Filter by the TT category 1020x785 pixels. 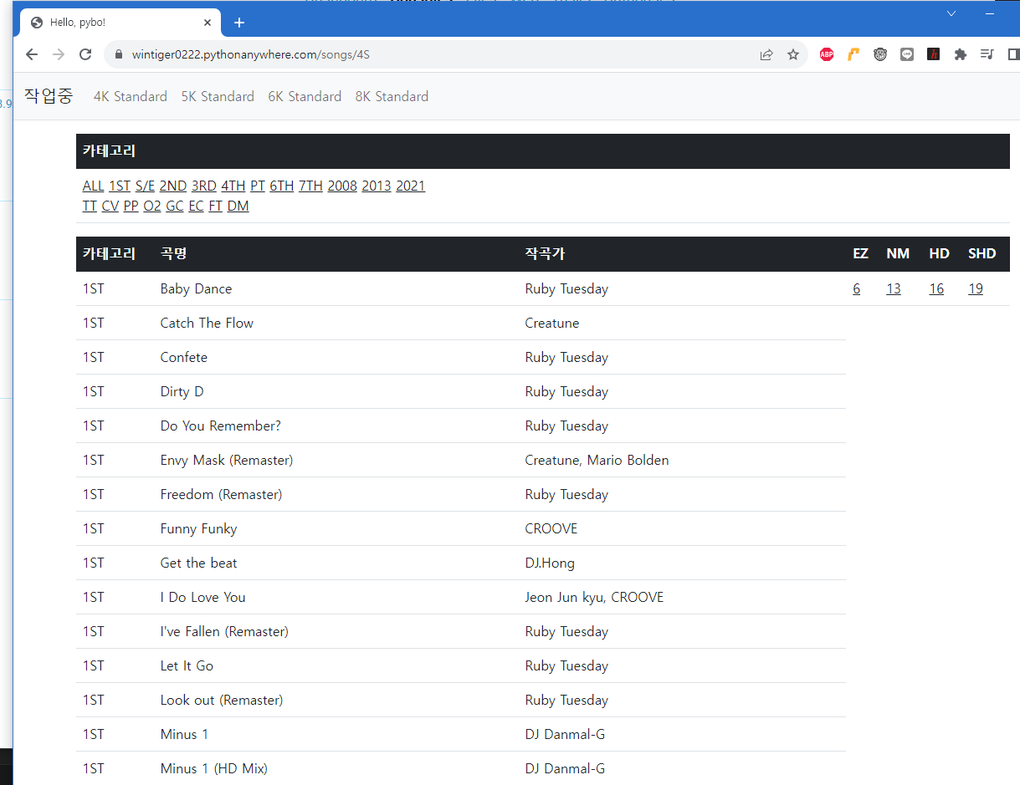(x=90, y=206)
